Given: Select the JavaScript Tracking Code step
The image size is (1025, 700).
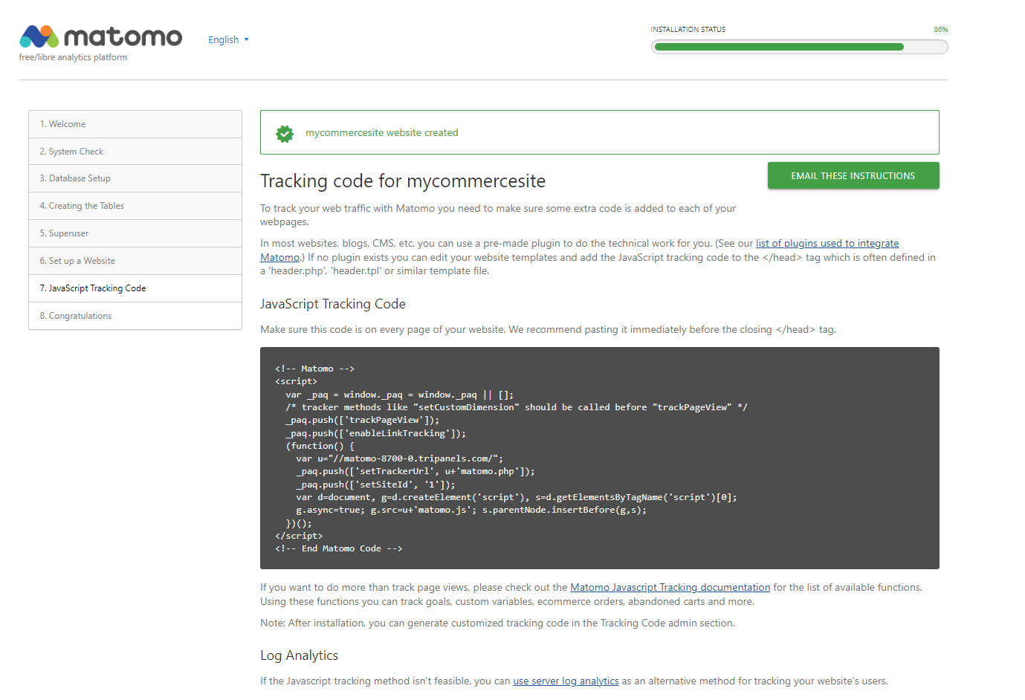Looking at the screenshot, I should click(x=135, y=288).
